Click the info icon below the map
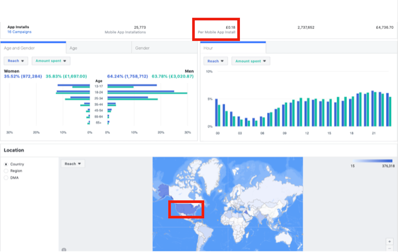The width and height of the screenshot is (398, 252). 64,250
